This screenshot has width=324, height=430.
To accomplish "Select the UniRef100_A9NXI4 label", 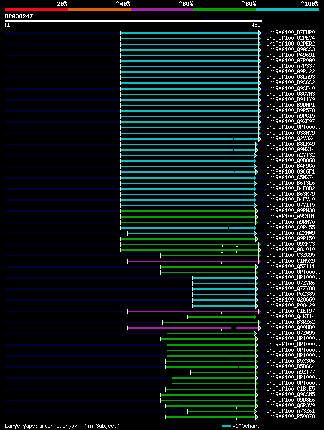I will pos(291,149).
